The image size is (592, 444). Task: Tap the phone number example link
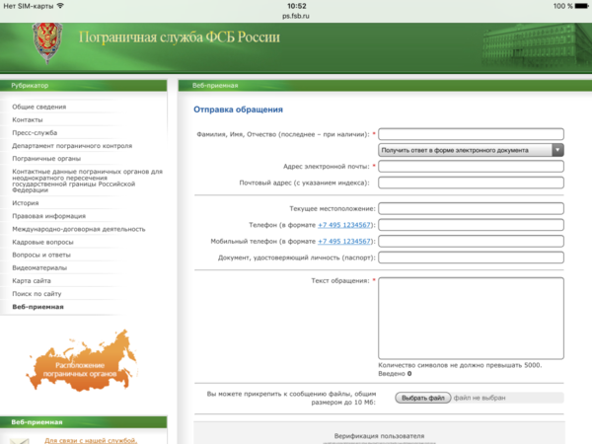(344, 225)
